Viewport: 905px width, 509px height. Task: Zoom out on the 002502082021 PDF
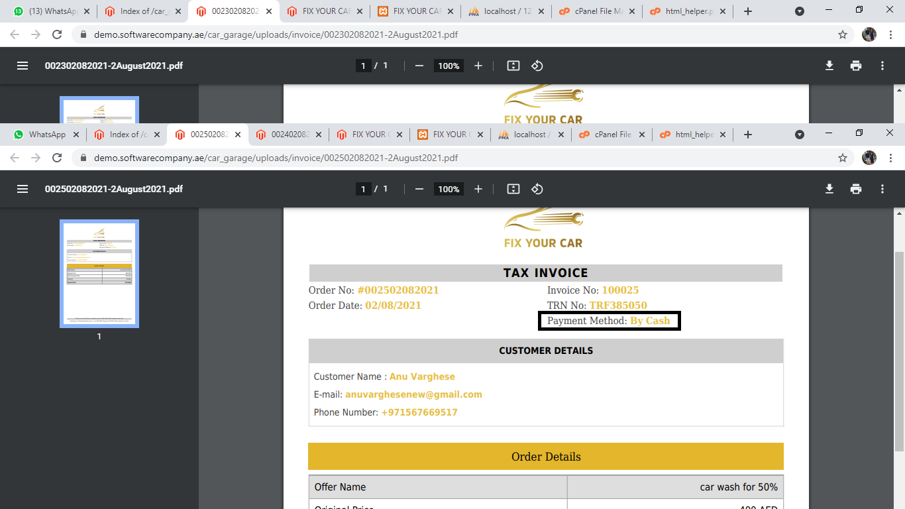(419, 189)
